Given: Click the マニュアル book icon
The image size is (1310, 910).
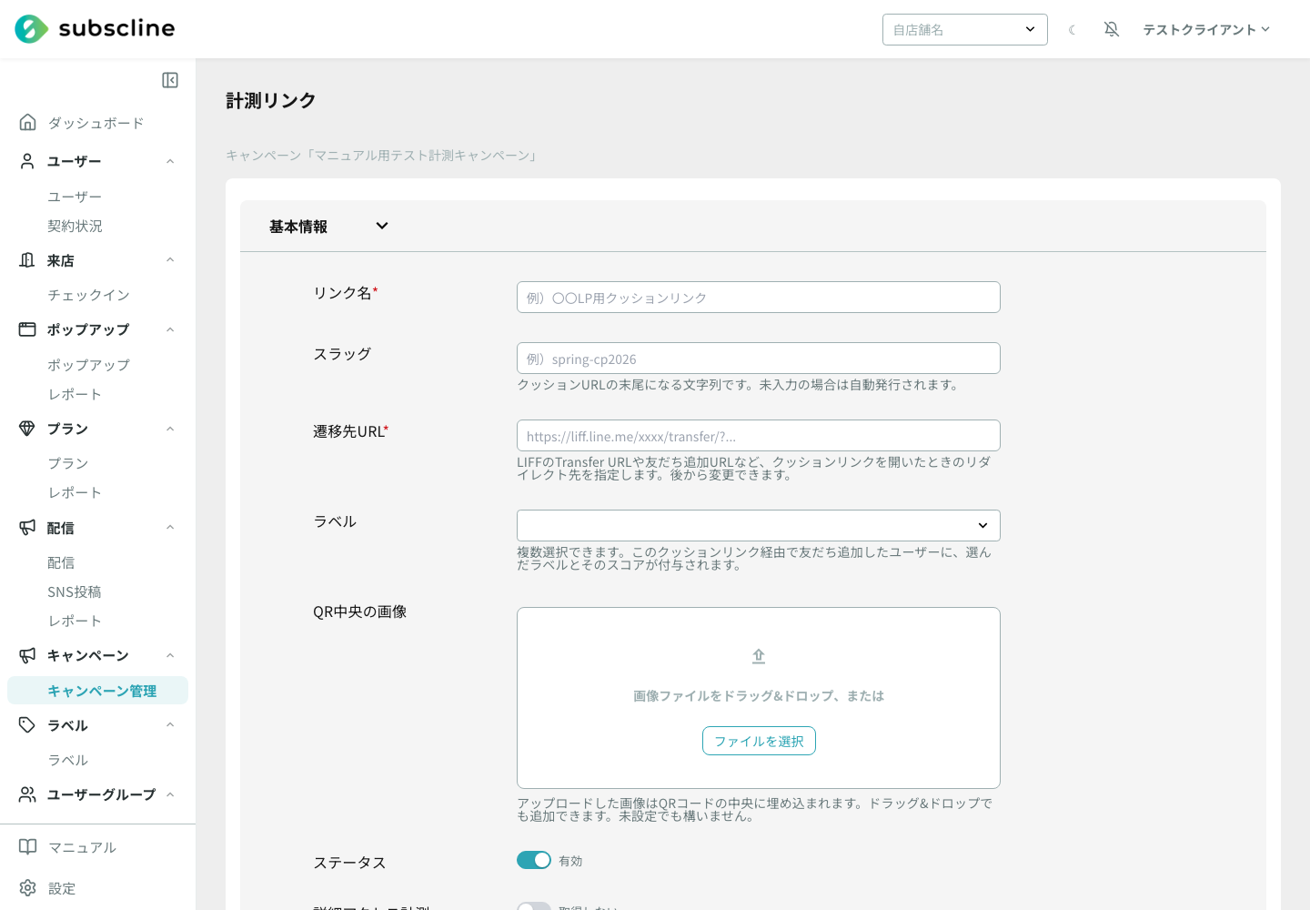Looking at the screenshot, I should (28, 847).
